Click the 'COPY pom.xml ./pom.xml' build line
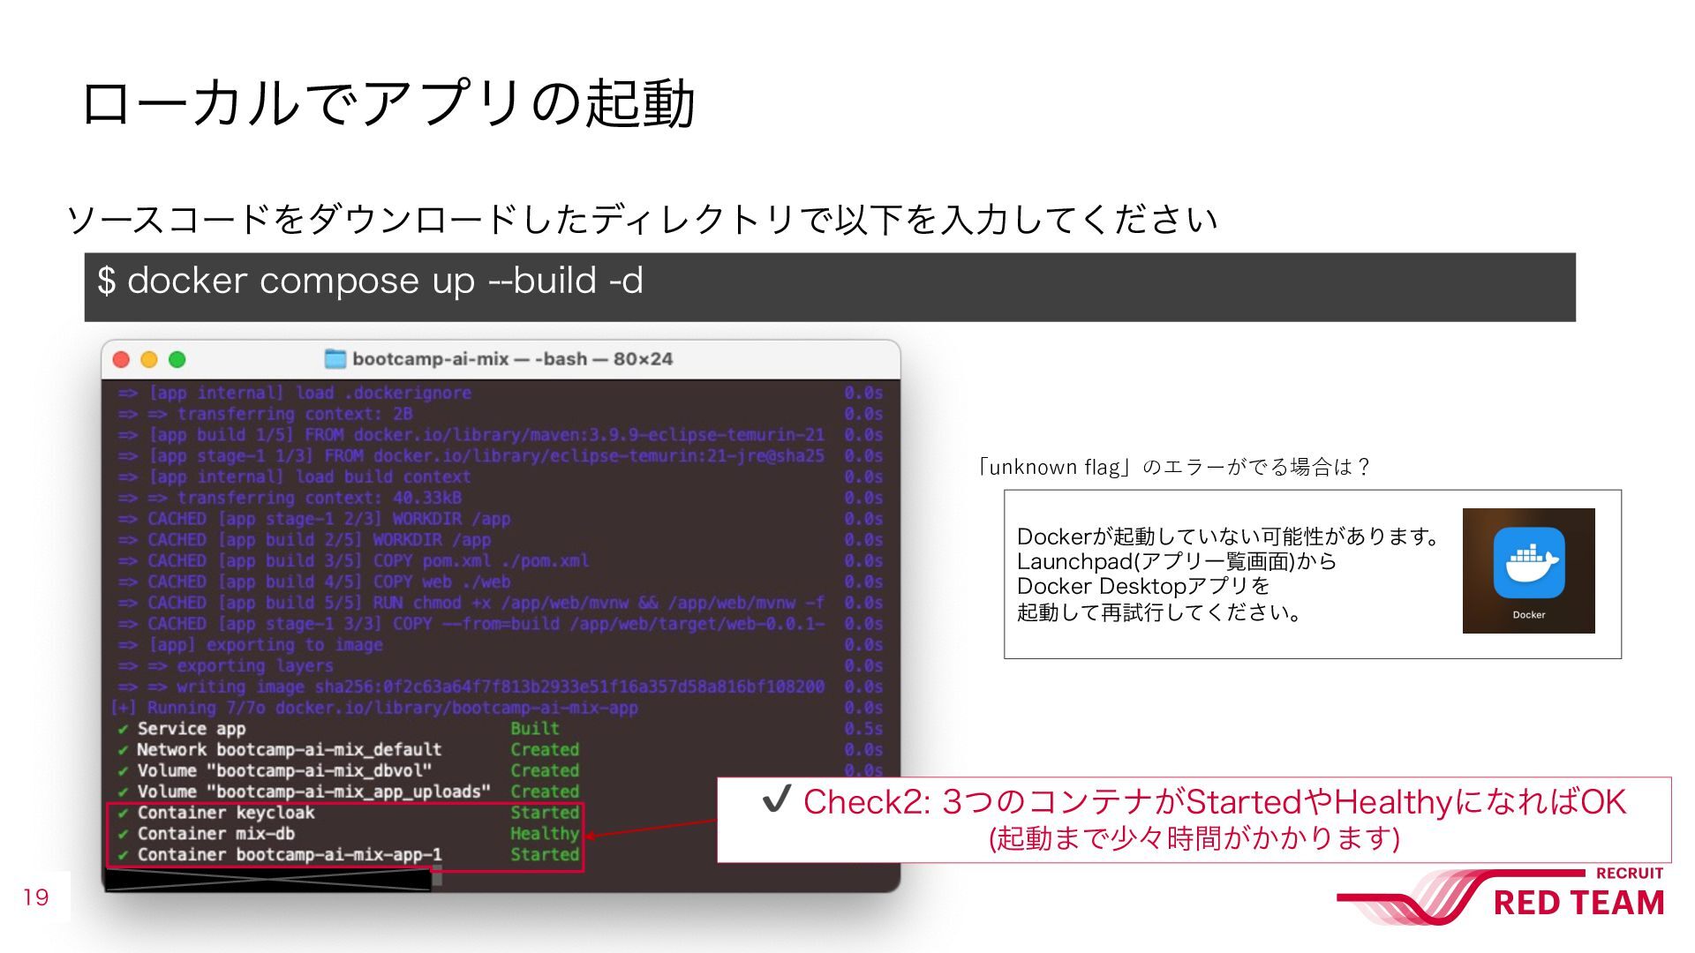 354,561
